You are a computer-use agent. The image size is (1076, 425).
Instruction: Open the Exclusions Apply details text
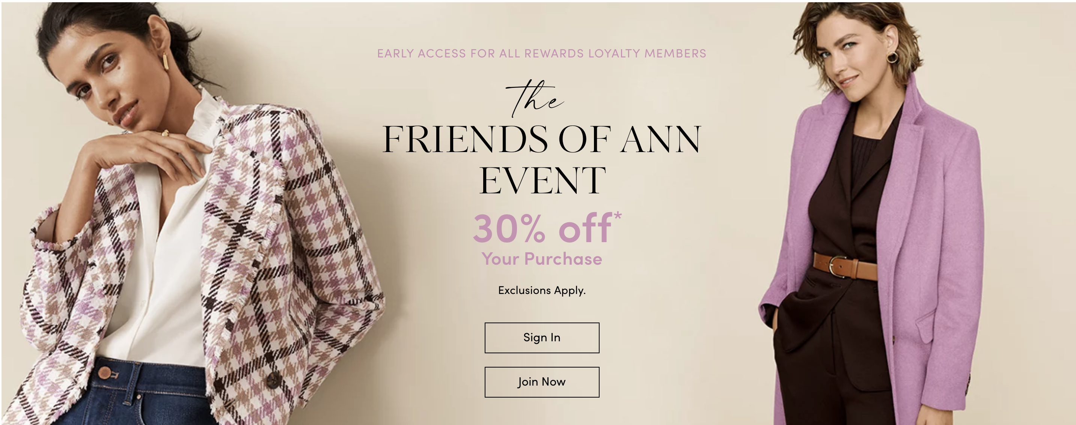click(542, 290)
